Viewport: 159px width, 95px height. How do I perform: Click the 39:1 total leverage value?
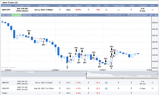[x=68, y=93]
